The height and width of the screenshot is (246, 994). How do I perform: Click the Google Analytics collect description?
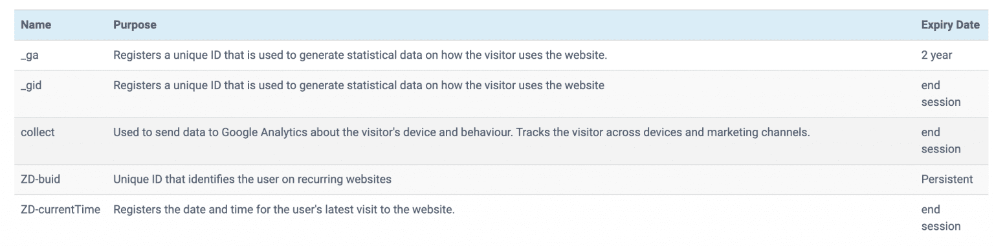click(x=461, y=132)
